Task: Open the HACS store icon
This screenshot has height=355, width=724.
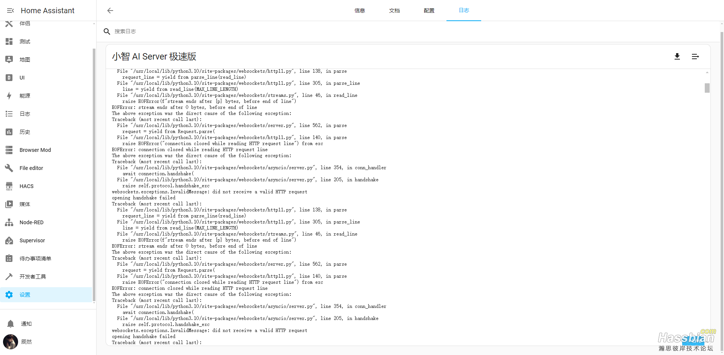Action: (x=9, y=186)
